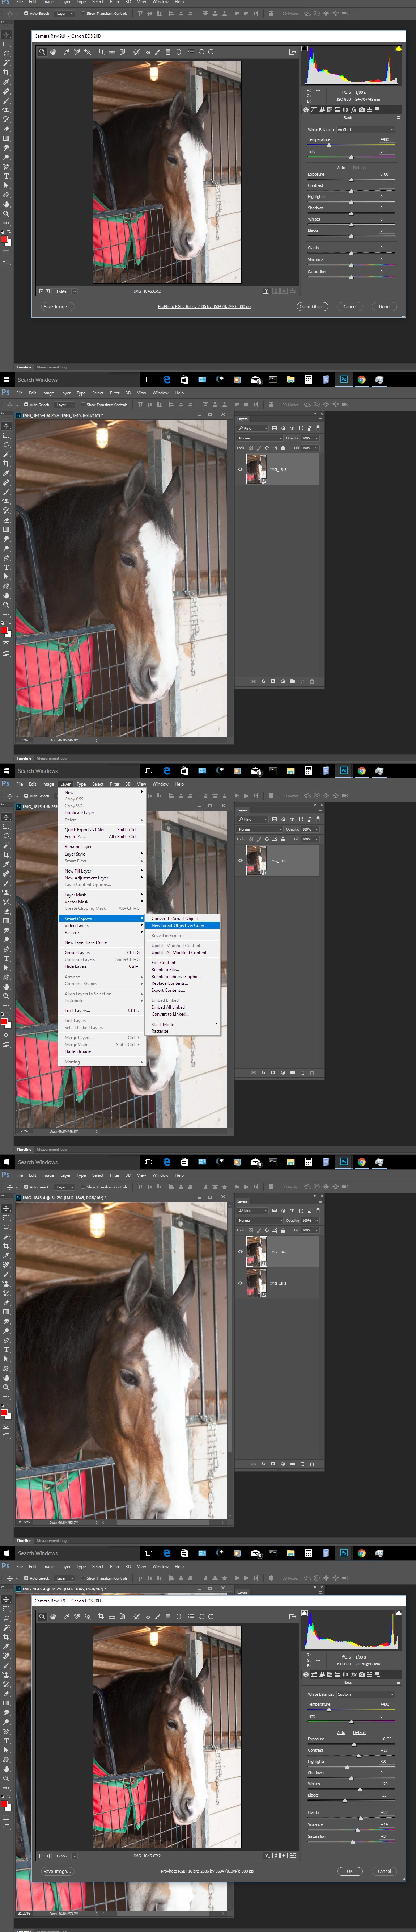Hide top IMG_1845 layer in two-layer panel

tap(240, 1251)
